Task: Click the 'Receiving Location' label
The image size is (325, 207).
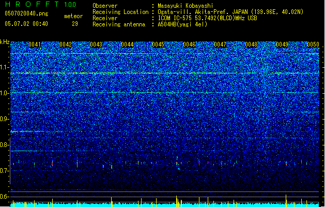Action: (x=120, y=12)
